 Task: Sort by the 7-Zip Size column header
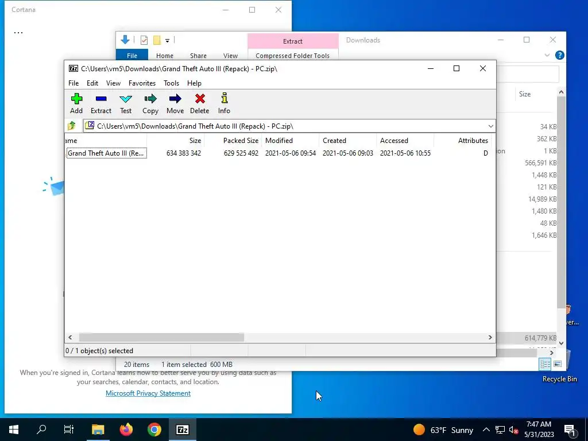[176, 141]
